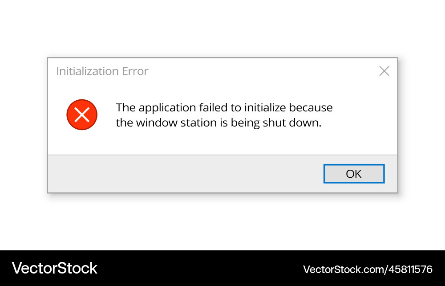This screenshot has height=286, width=445.
Task: Click the word "Error" in dialog title
Action: coord(135,71)
